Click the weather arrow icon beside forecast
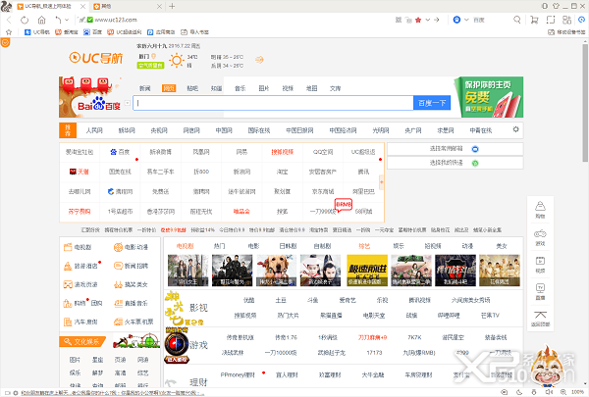Image resolution: width=589 pixels, height=397 pixels. point(259,60)
